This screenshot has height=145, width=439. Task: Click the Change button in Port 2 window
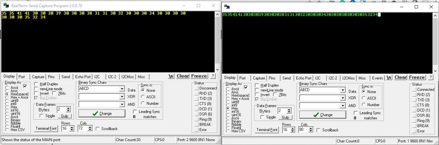coord(102,114)
